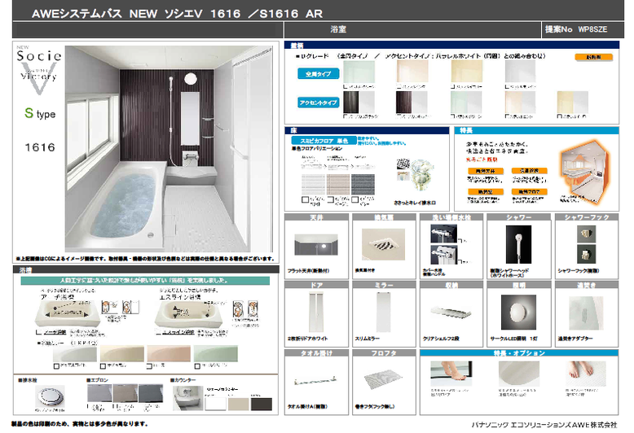Select the folding door image under ドア
634x433 pixels.
316,313
